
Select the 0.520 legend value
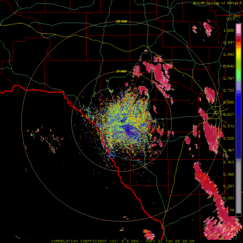tap(229, 139)
